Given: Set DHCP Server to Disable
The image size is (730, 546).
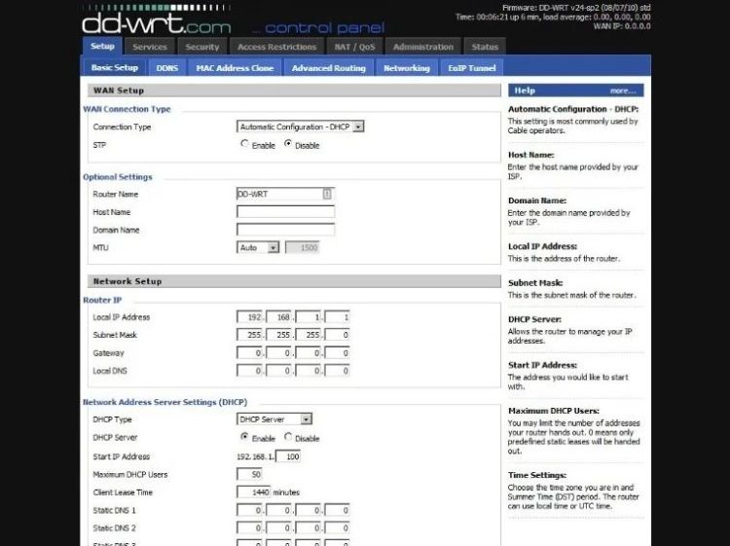Looking at the screenshot, I should click(288, 438).
